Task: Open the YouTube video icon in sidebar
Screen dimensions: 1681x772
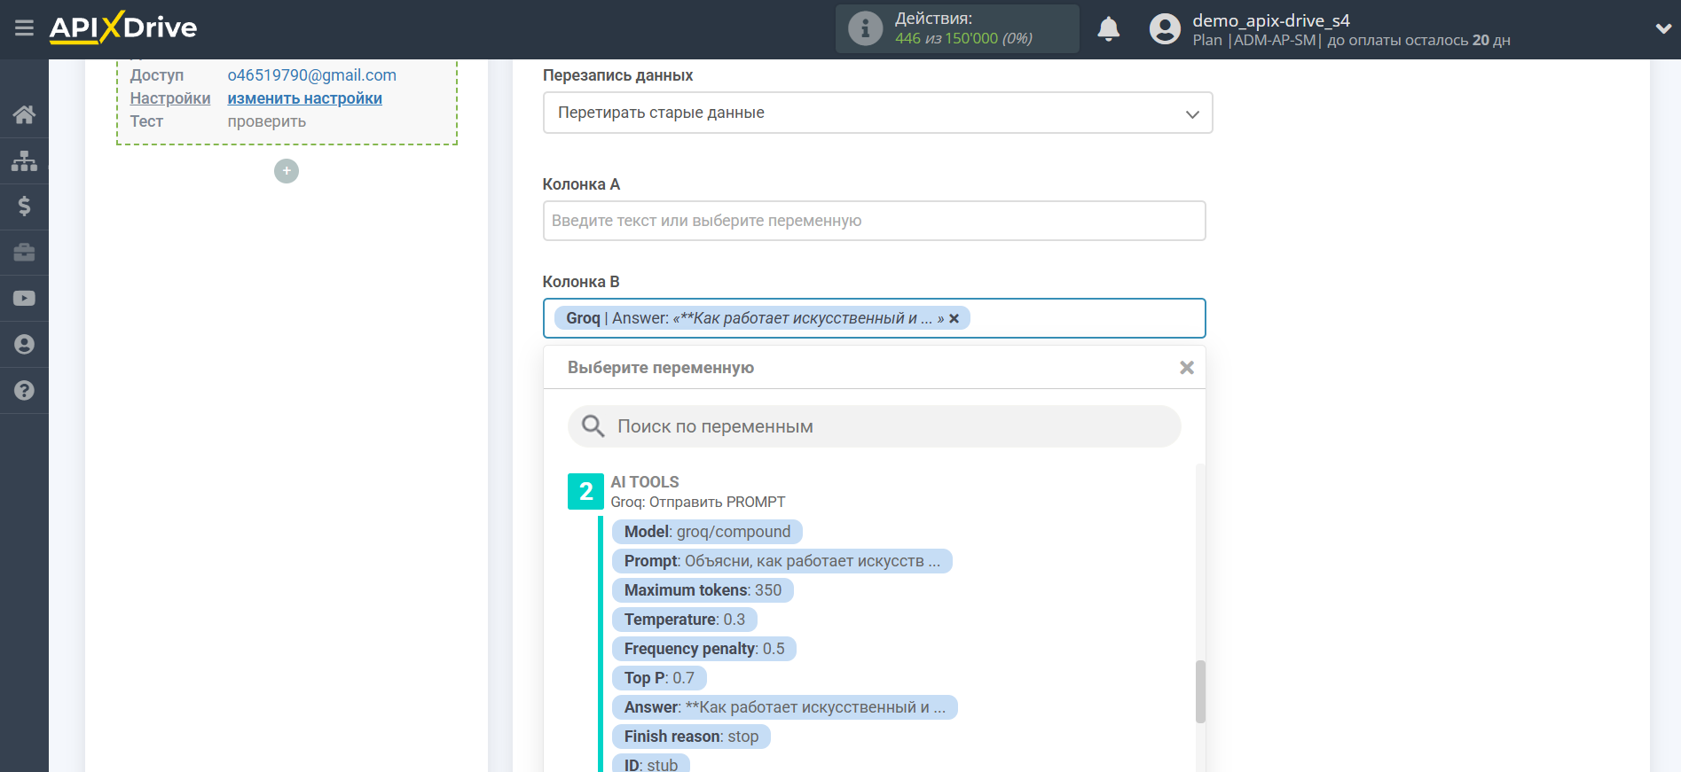Action: [24, 299]
